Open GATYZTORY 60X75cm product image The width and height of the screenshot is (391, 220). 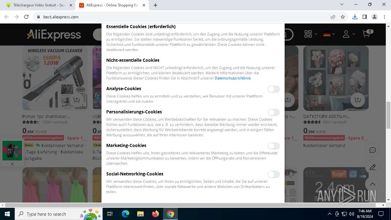336,78
